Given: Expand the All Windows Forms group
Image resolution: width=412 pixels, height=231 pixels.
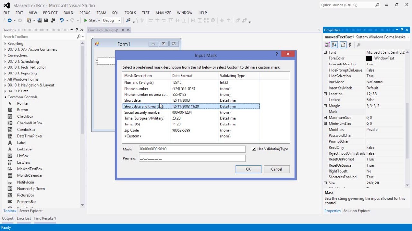Looking at the screenshot, I should [x=5, y=79].
